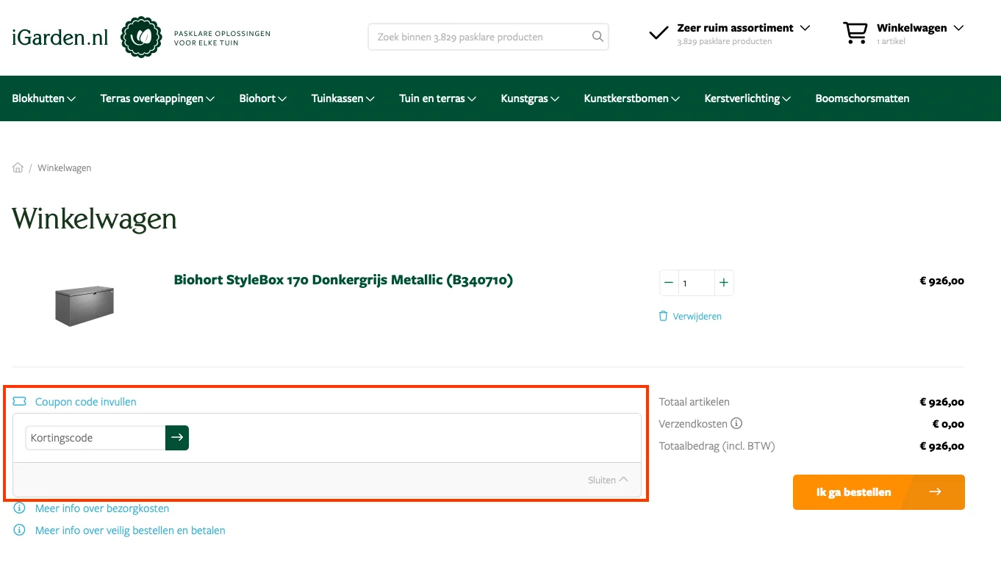Collapse coupon panel via Sluiten
This screenshot has width=1001, height=576.
[607, 480]
